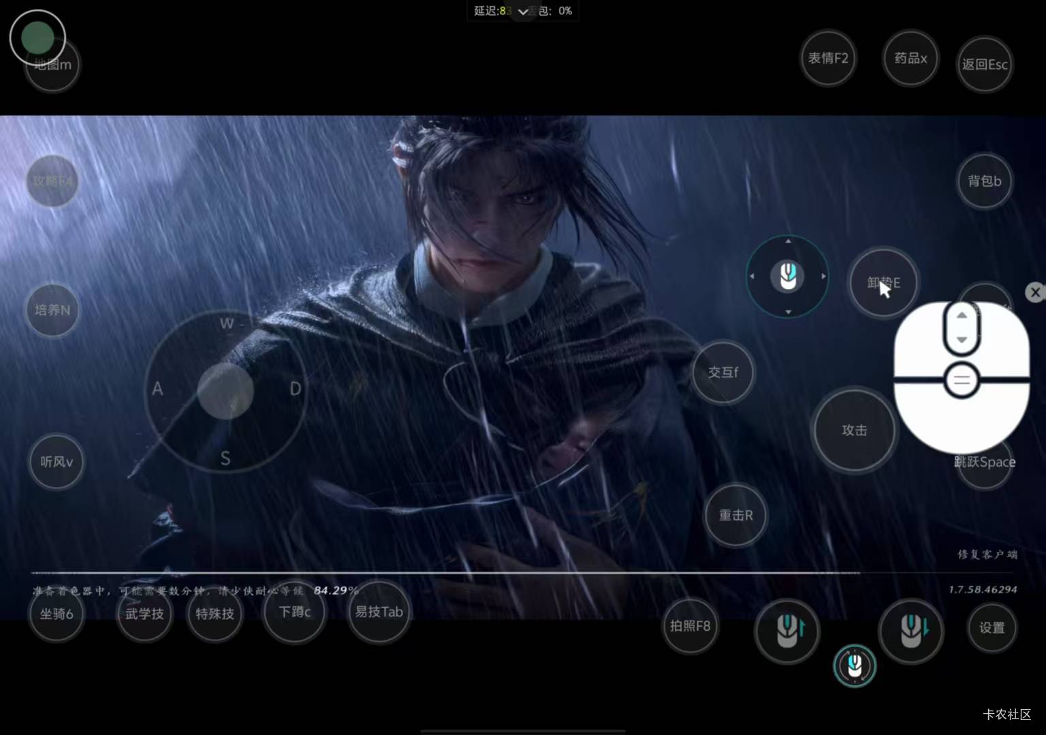Tap up arrow on mouse directional pad

pyautogui.click(x=788, y=241)
